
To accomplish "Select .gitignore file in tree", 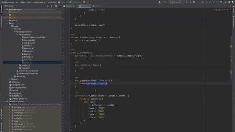I will [x=15, y=82].
